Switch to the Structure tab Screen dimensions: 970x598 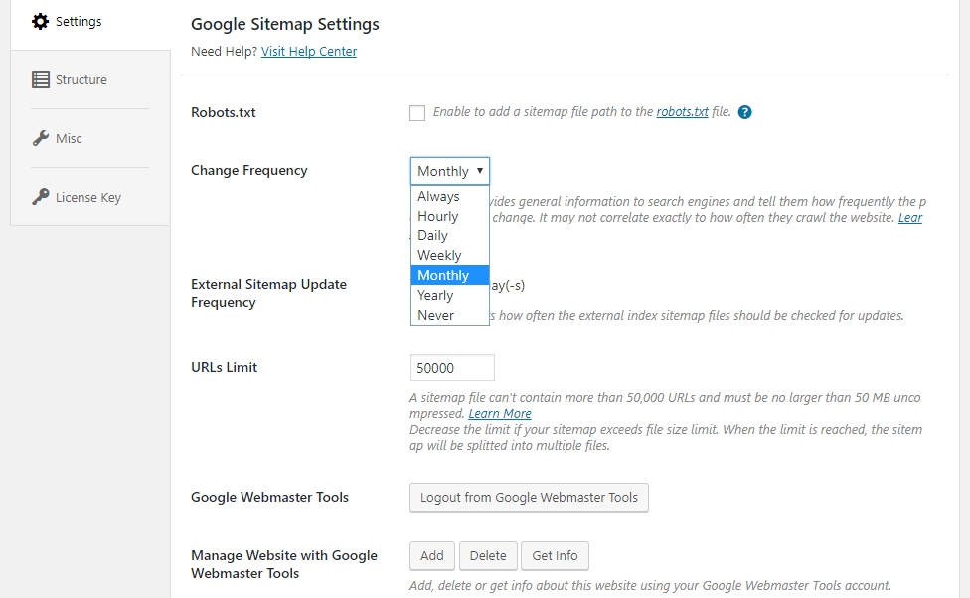point(90,79)
